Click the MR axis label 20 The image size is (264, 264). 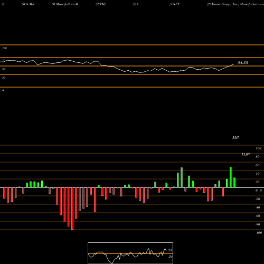point(258,182)
